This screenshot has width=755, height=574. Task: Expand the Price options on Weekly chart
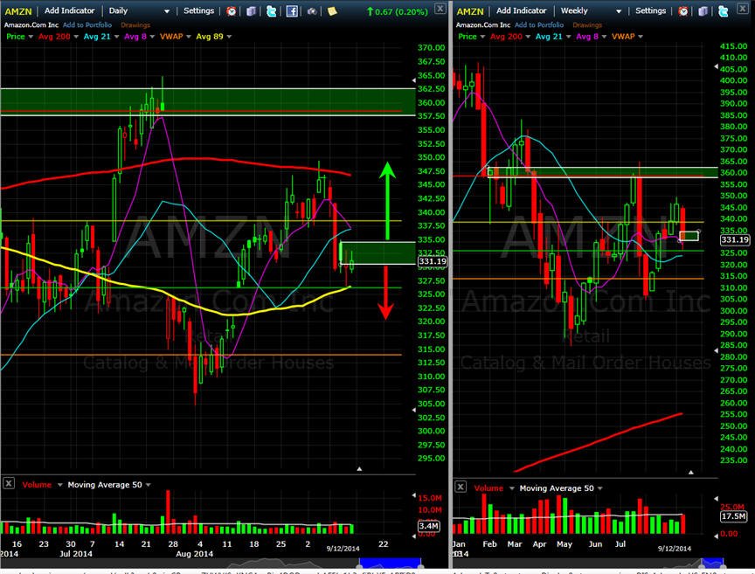pyautogui.click(x=482, y=37)
